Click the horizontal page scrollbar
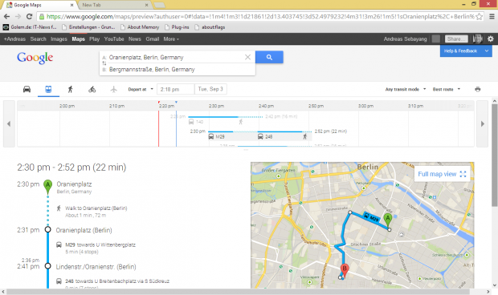 (238, 292)
